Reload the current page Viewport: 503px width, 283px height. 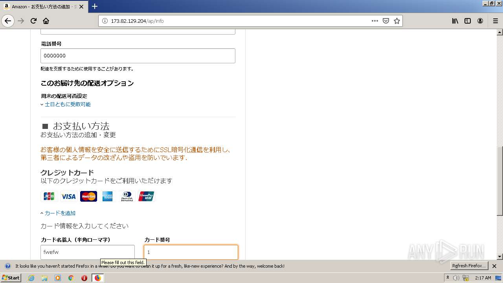[33, 21]
